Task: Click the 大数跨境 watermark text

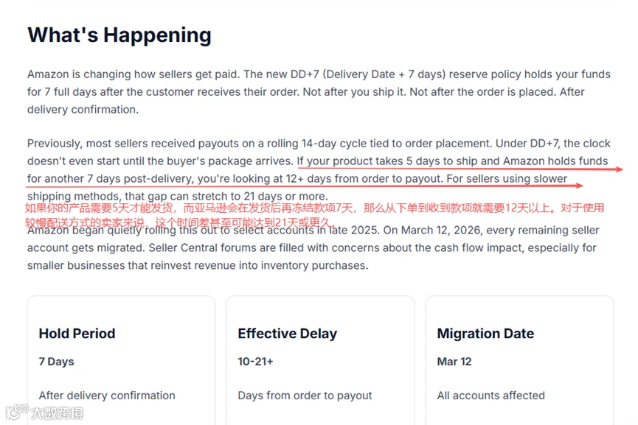Action: coord(58,413)
